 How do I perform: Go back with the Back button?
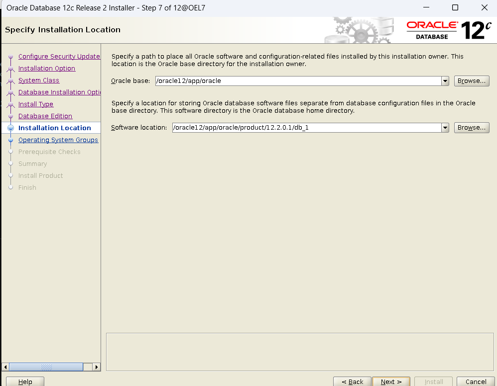[x=352, y=382]
